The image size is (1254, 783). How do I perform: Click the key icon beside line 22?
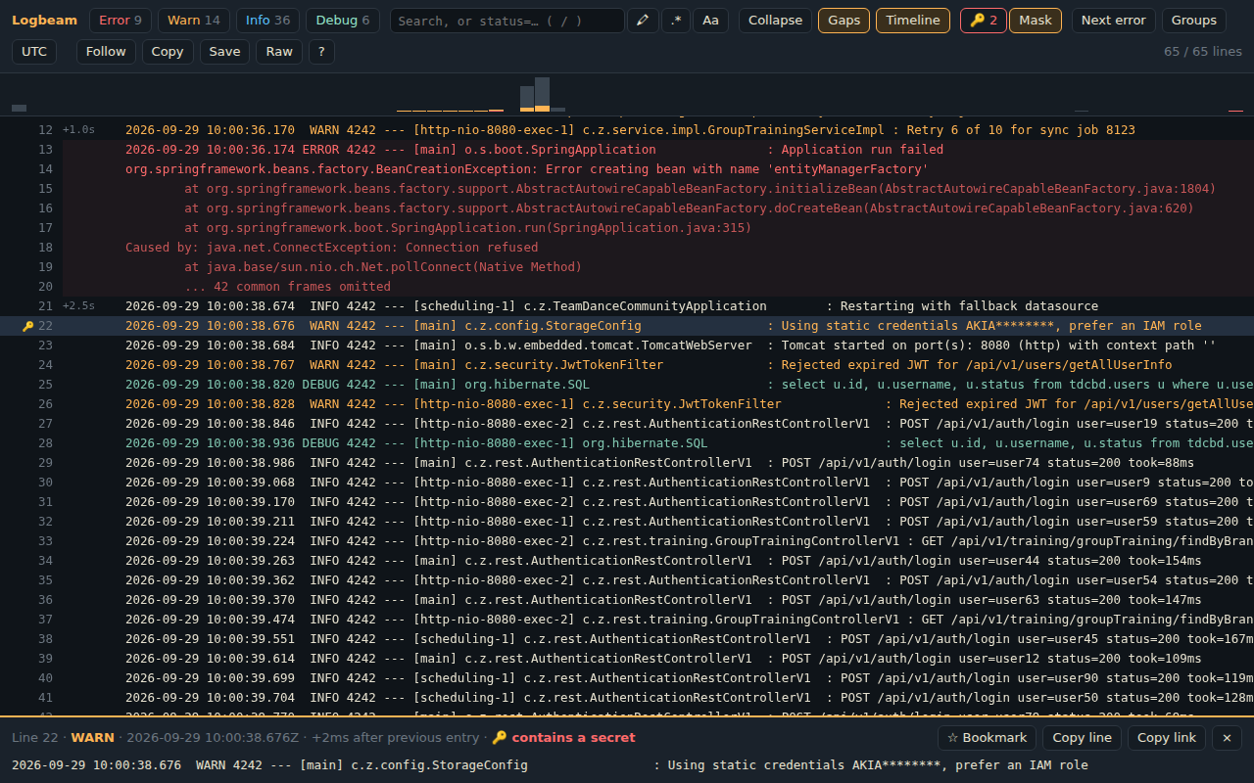coord(27,326)
